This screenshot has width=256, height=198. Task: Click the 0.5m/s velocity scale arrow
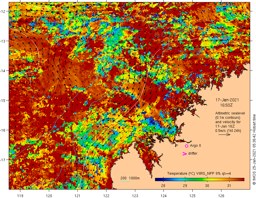224,135
